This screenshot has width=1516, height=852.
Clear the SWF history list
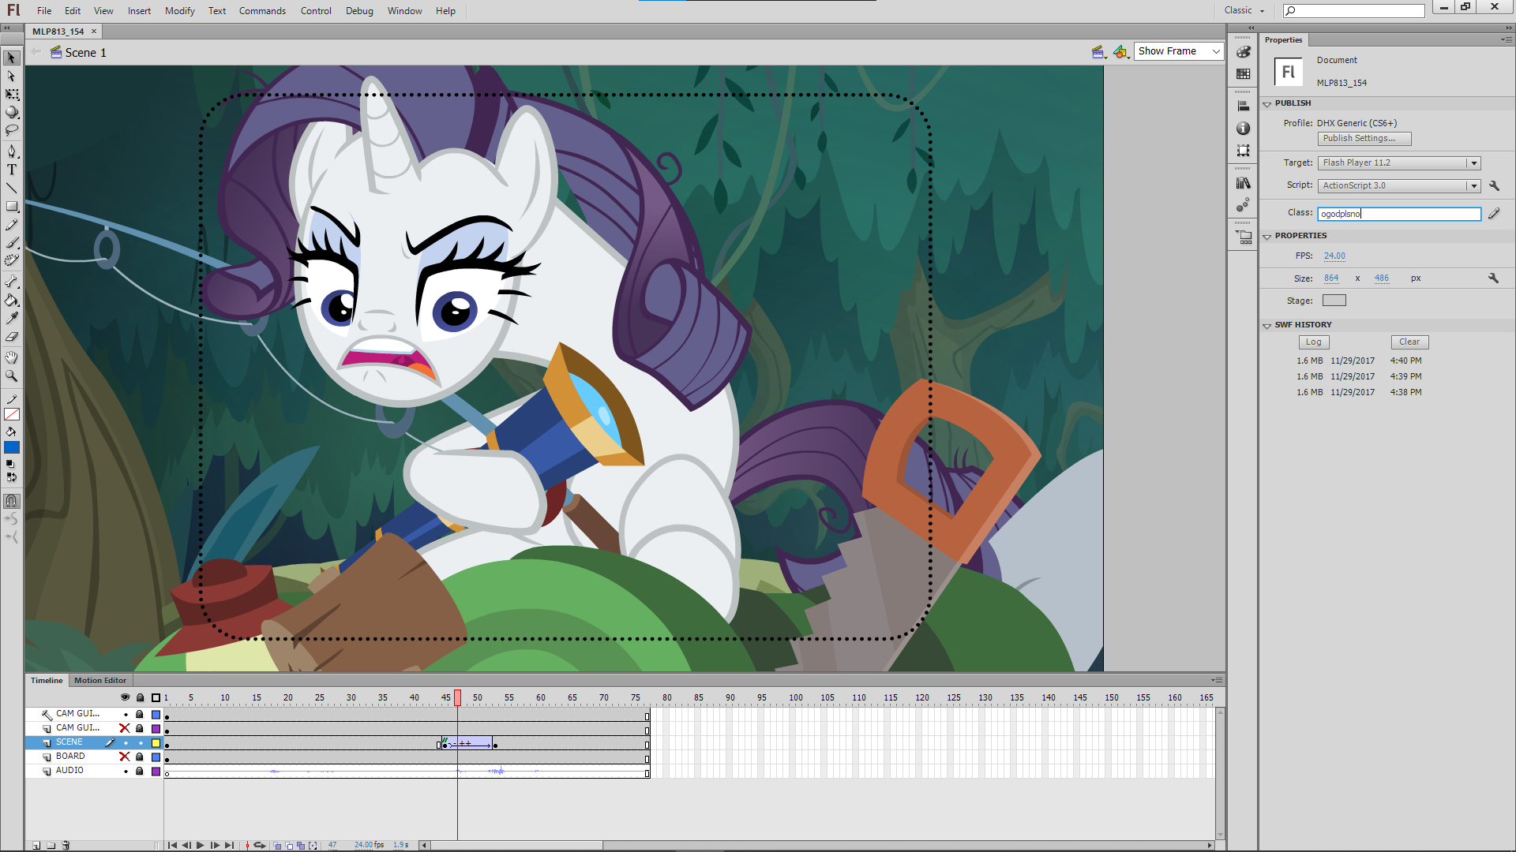(x=1409, y=342)
